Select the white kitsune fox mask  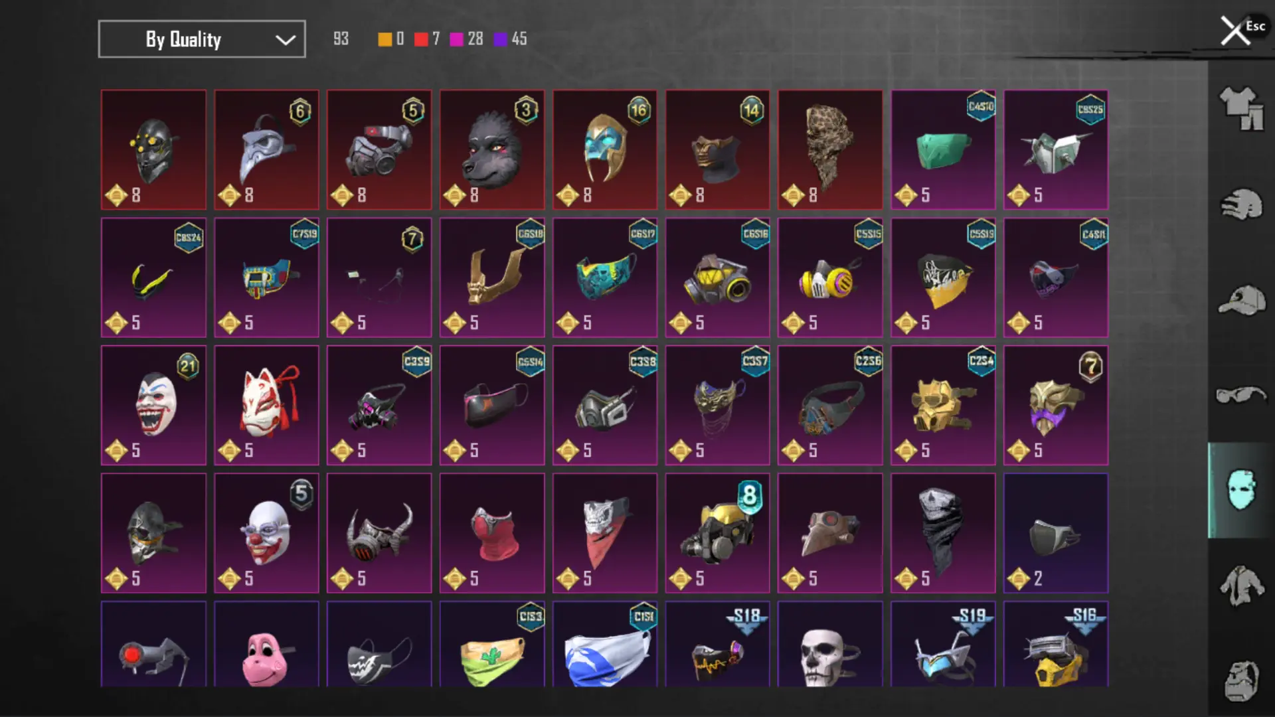[x=266, y=405]
